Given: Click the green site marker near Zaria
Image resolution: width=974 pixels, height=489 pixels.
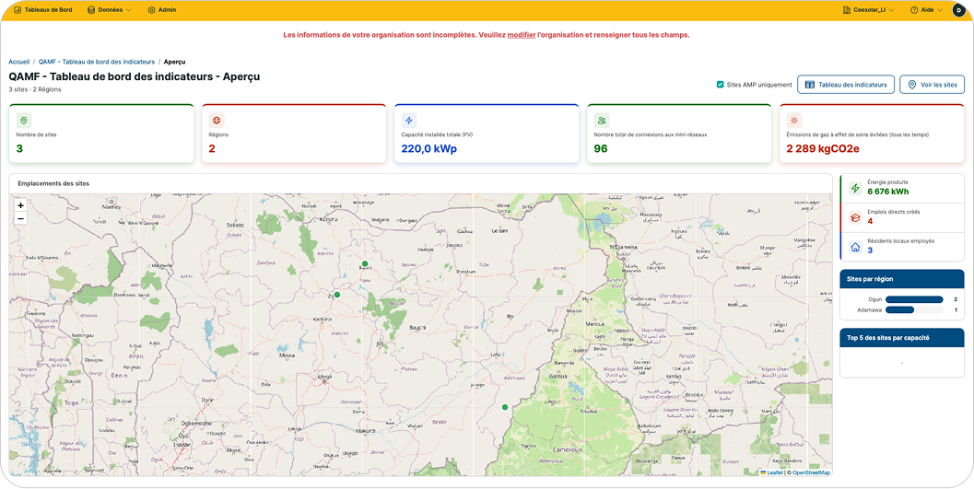Looking at the screenshot, I should (337, 295).
